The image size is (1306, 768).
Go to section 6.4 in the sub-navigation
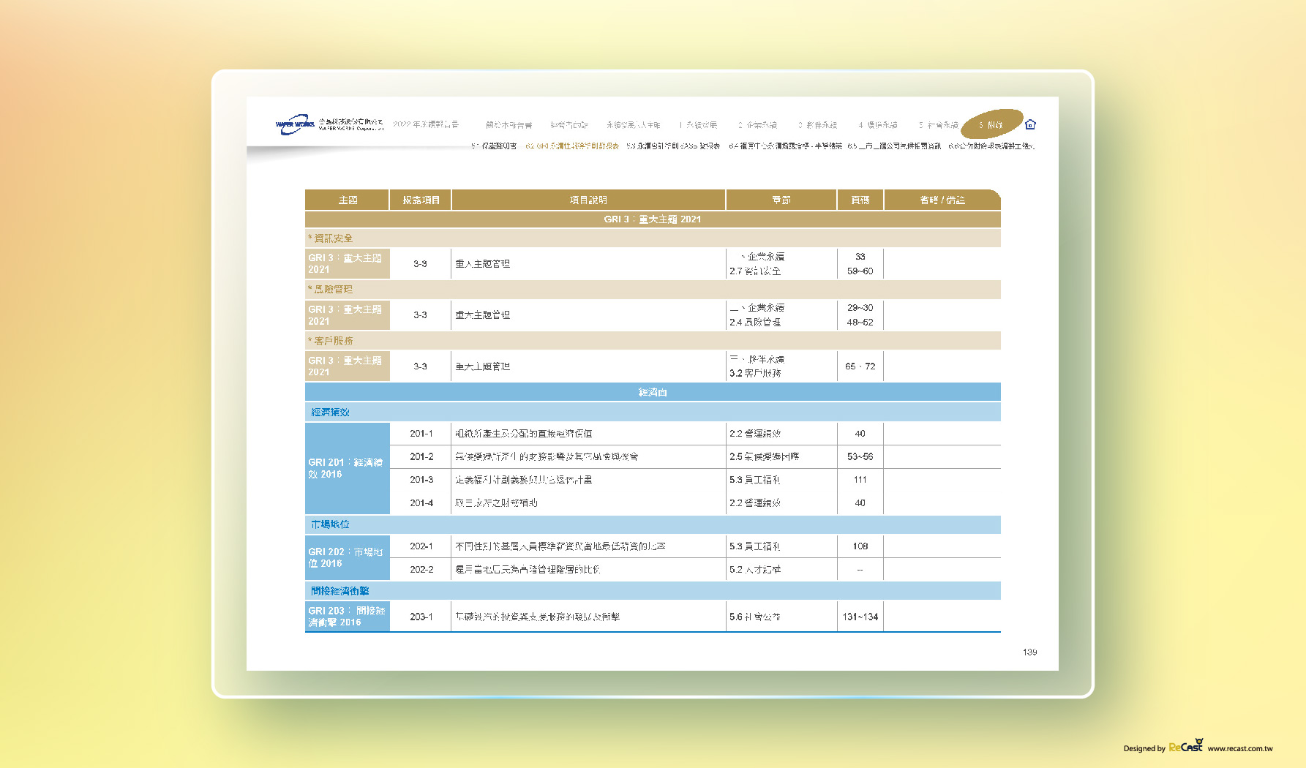(785, 146)
